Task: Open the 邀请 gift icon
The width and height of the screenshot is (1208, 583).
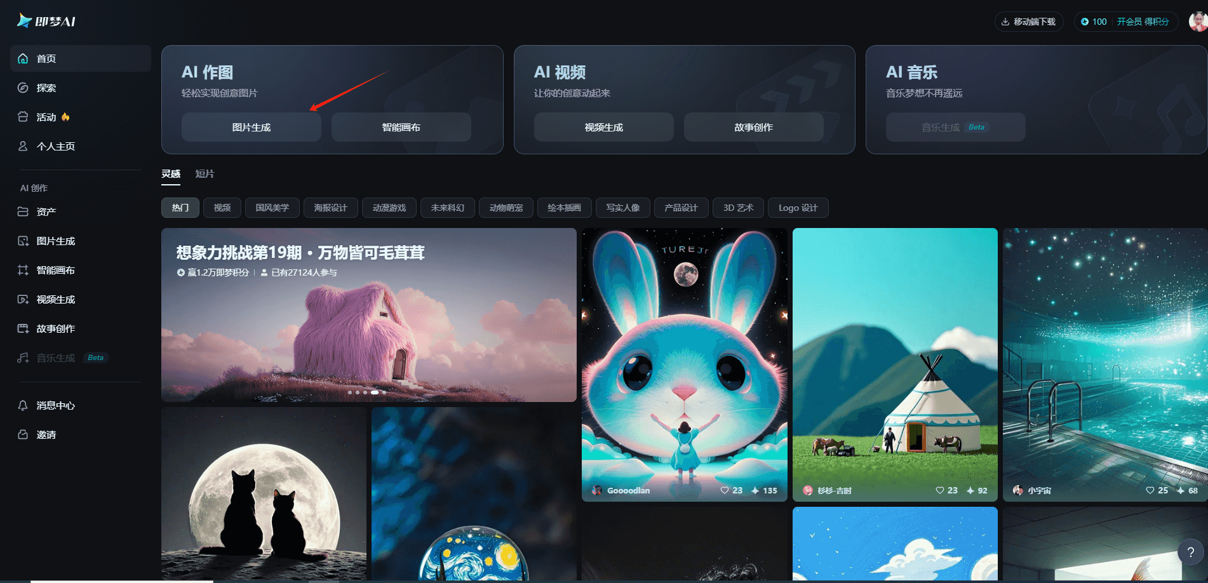Action: coord(23,434)
